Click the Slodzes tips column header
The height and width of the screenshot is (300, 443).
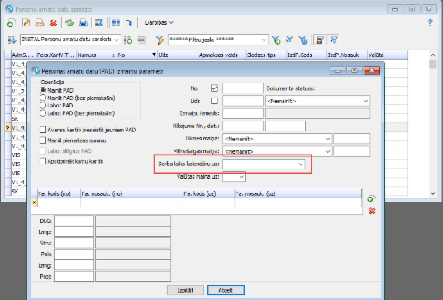point(266,55)
